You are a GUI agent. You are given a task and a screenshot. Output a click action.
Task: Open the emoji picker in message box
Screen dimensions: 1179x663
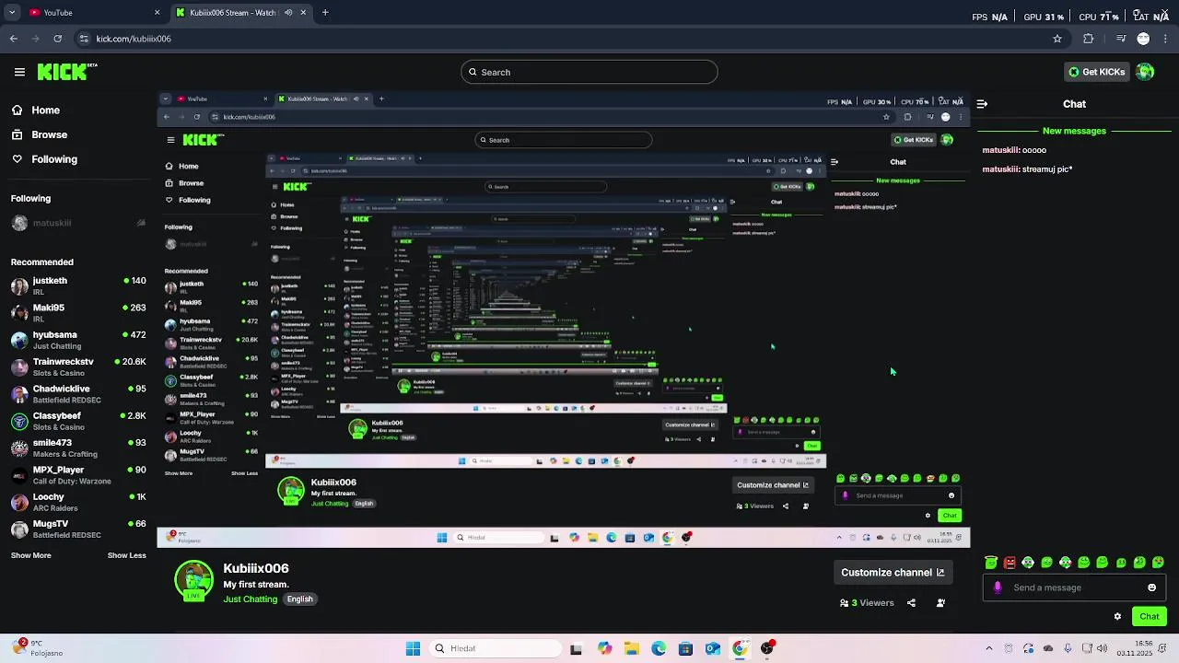[1151, 587]
